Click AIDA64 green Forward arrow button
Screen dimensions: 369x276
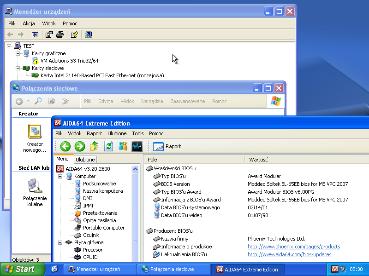80,146
